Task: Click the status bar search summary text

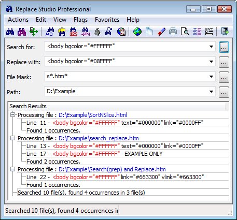Action: pyautogui.click(x=62, y=211)
